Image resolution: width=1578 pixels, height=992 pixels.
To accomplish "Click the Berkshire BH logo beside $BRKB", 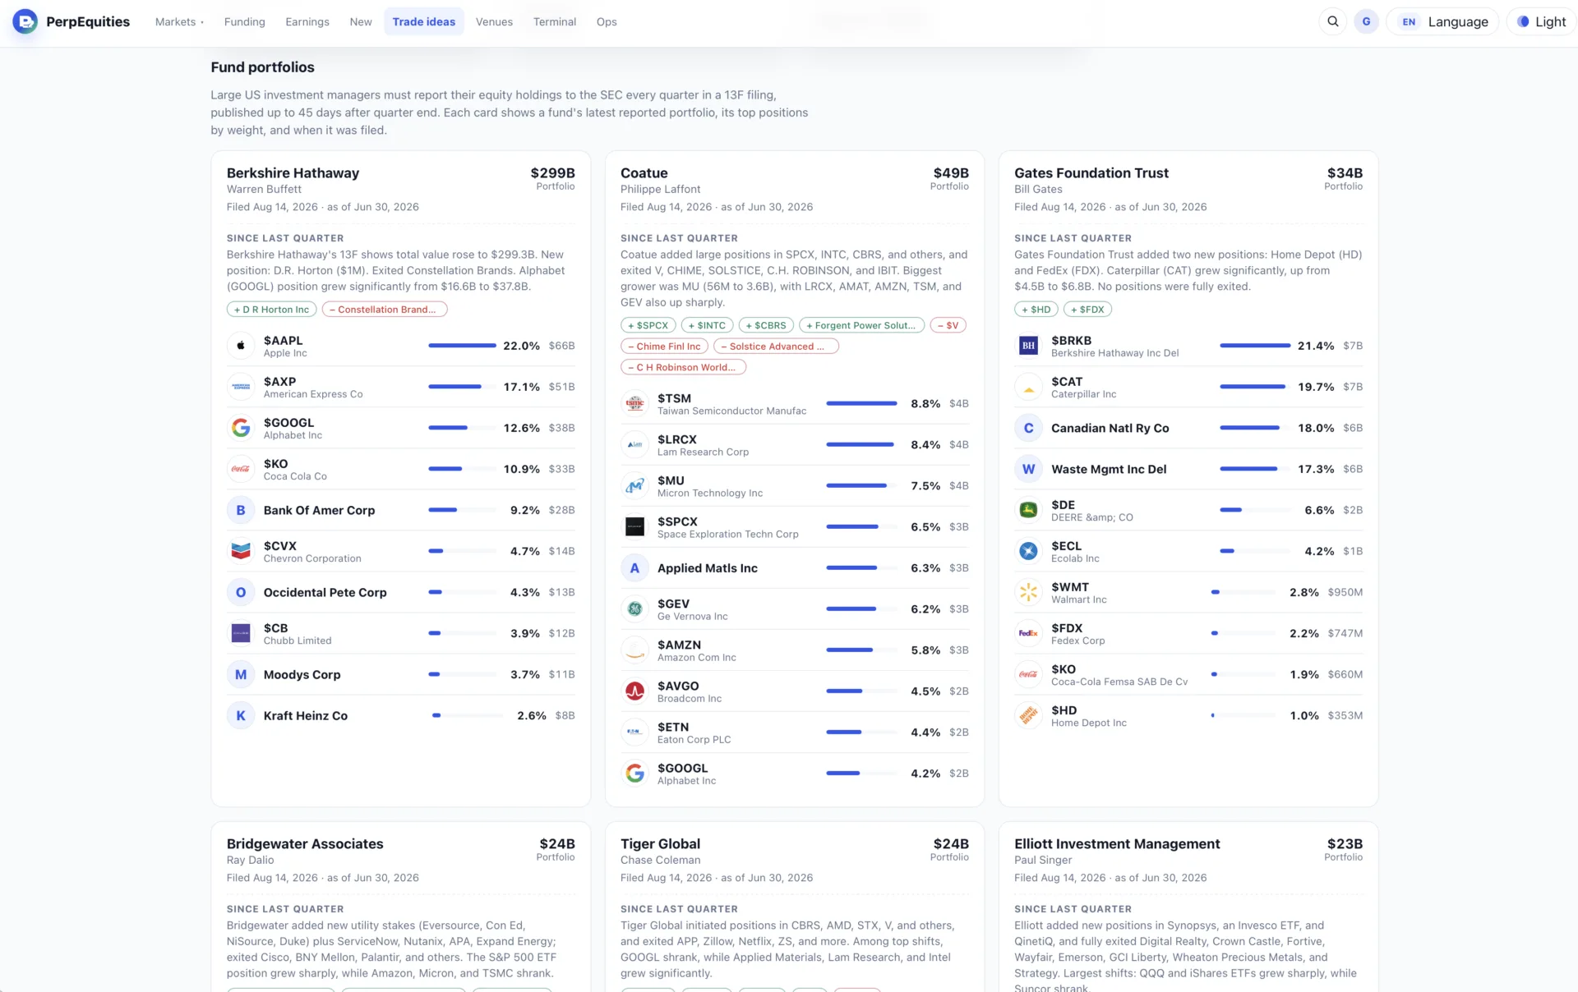I will (1028, 346).
